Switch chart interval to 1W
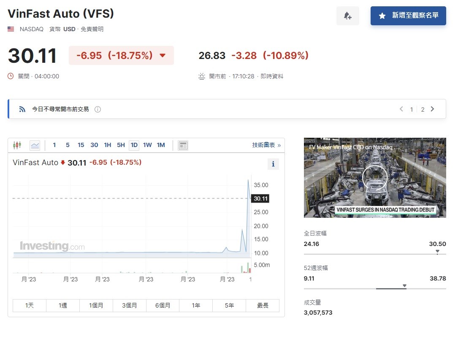The image size is (458, 337). point(147,145)
